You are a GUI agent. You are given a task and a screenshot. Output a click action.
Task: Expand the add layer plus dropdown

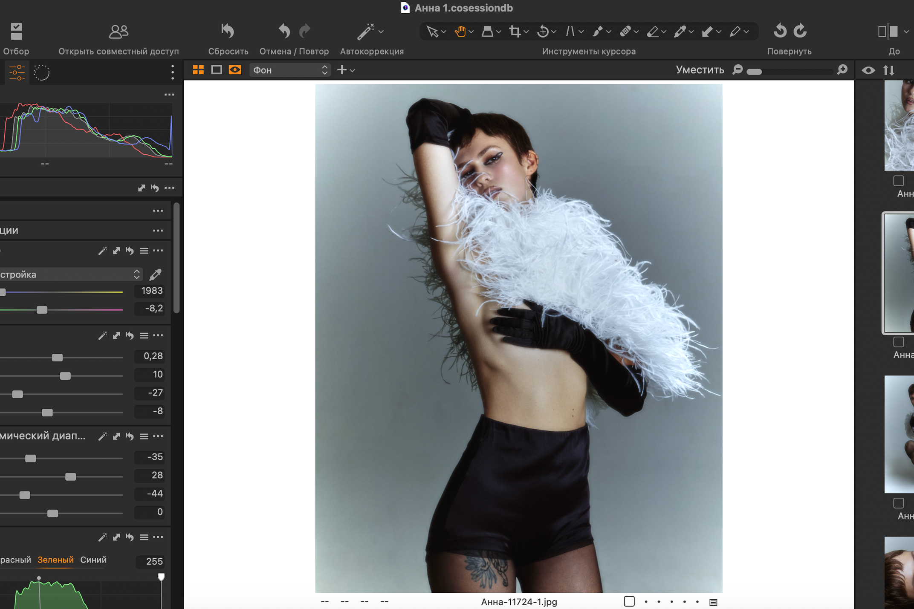(x=346, y=70)
